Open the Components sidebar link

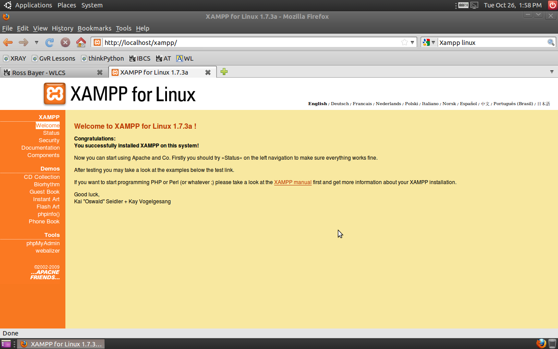(43, 155)
